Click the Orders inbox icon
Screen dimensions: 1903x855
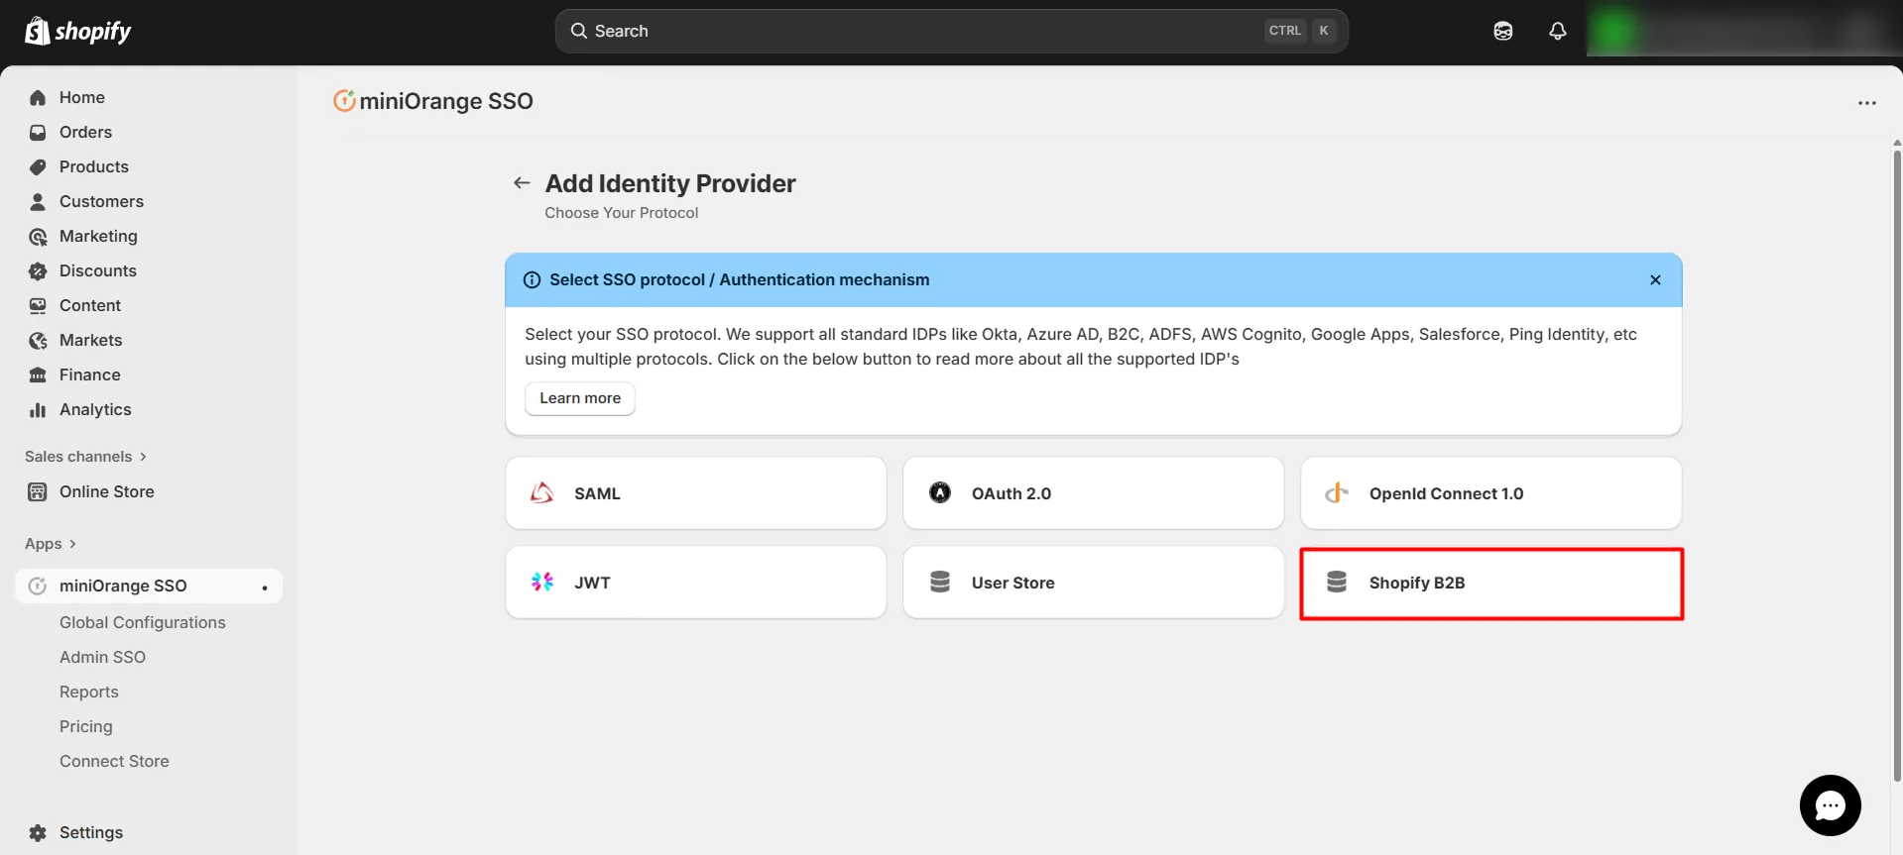(38, 132)
